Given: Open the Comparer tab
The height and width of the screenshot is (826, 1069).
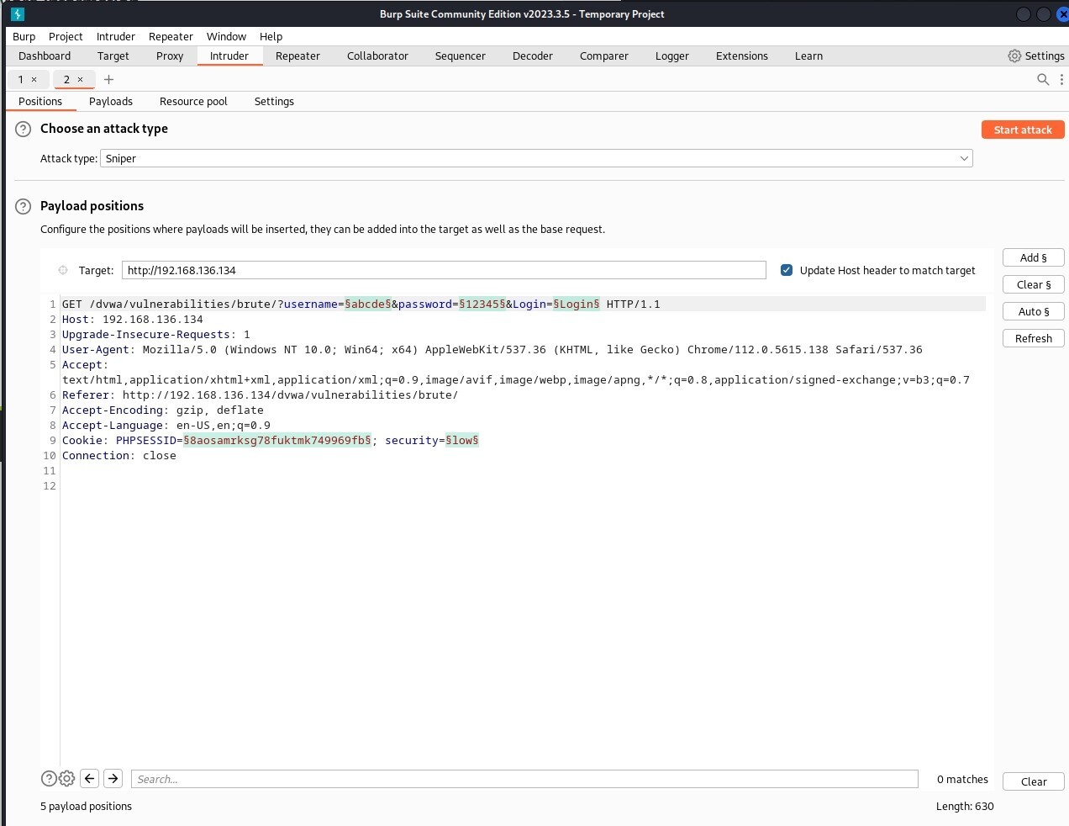Looking at the screenshot, I should (604, 56).
